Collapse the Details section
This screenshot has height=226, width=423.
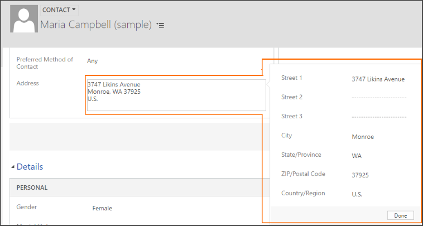point(13,166)
